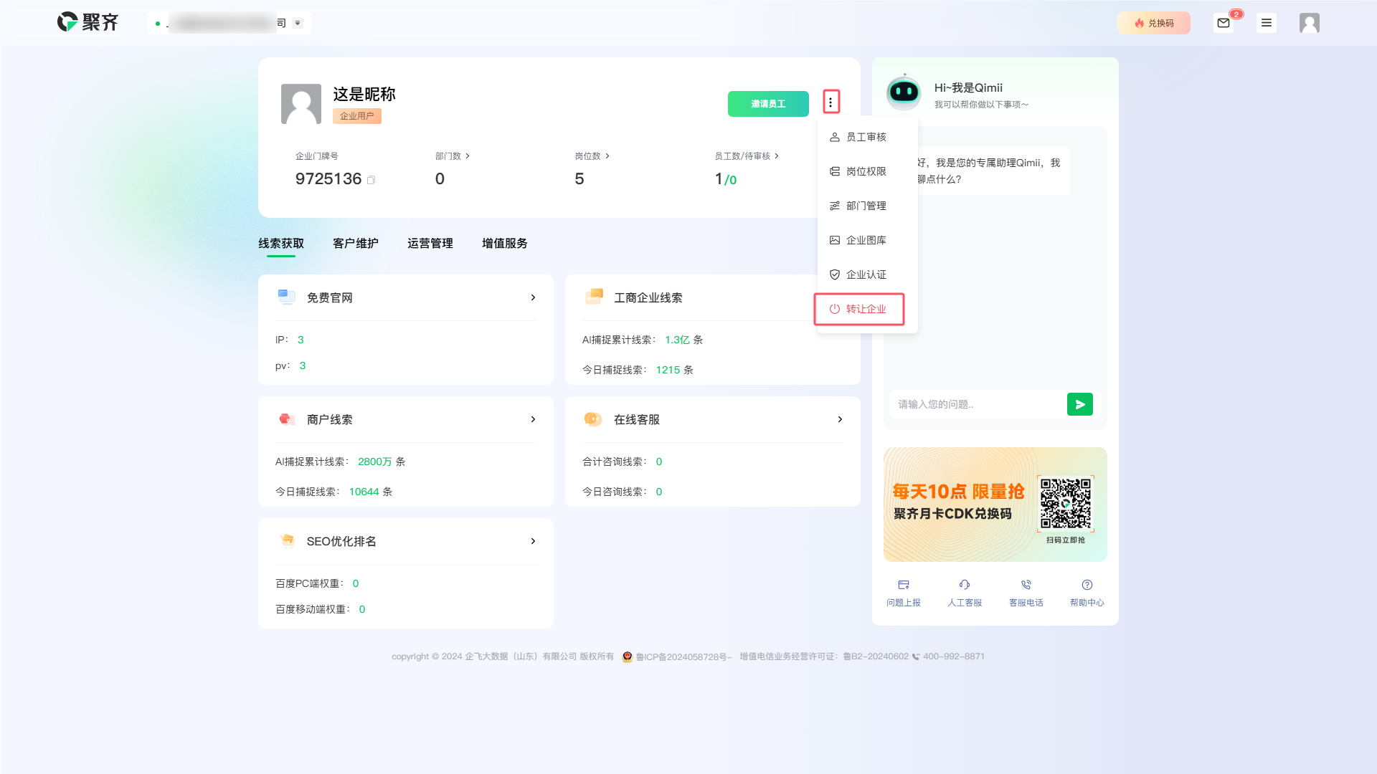Click the 邀请员工 button
Image resolution: width=1377 pixels, height=774 pixels.
(x=768, y=104)
